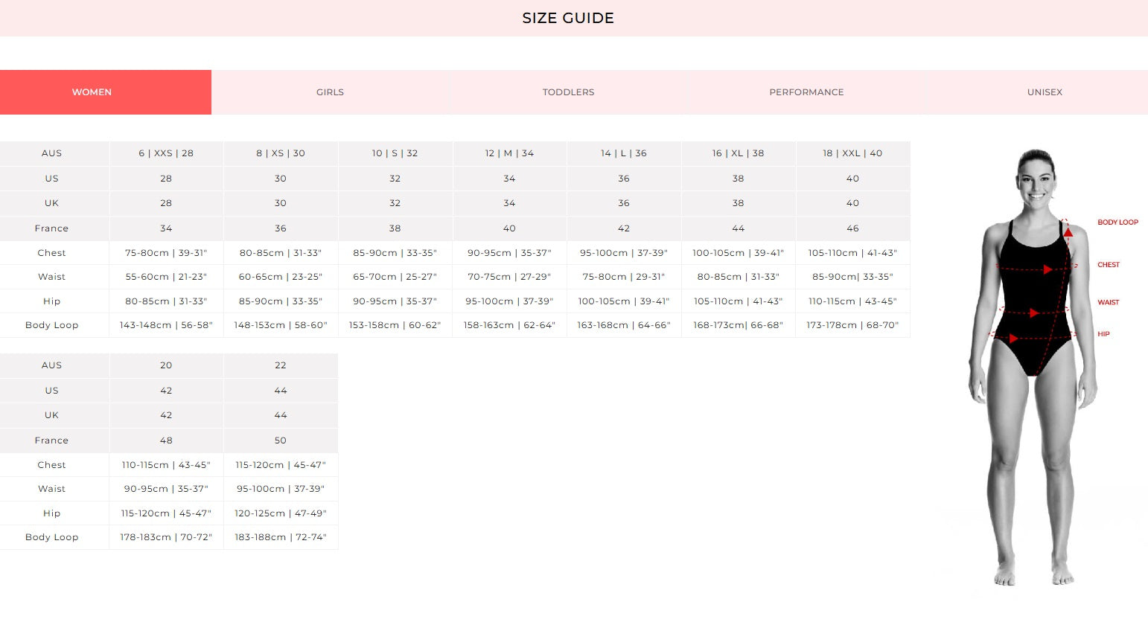This screenshot has width=1148, height=625.
Task: Open the Toddlers size tab
Action: click(568, 92)
